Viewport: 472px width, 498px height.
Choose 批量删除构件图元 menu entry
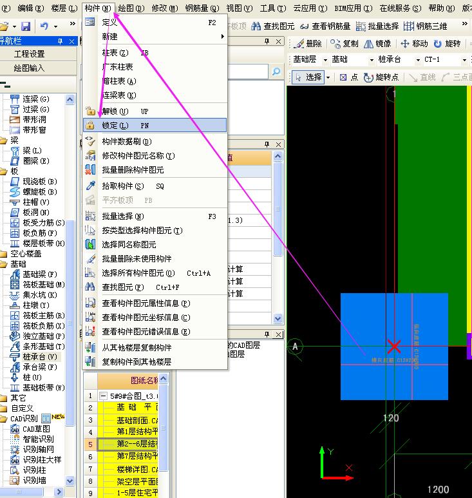(x=155, y=170)
